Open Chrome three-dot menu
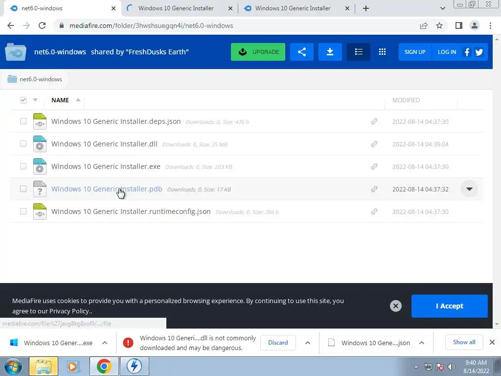Image resolution: width=501 pixels, height=376 pixels. click(490, 25)
